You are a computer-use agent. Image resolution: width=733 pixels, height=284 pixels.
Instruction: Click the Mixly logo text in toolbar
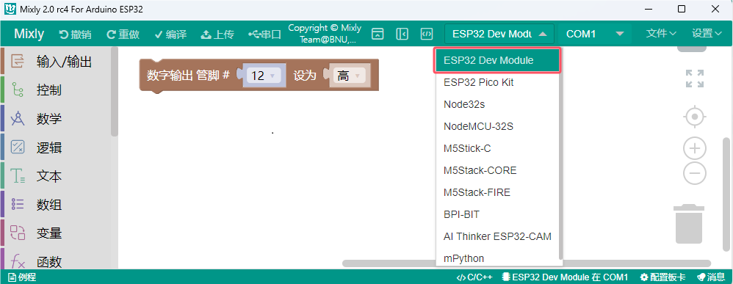click(x=29, y=34)
